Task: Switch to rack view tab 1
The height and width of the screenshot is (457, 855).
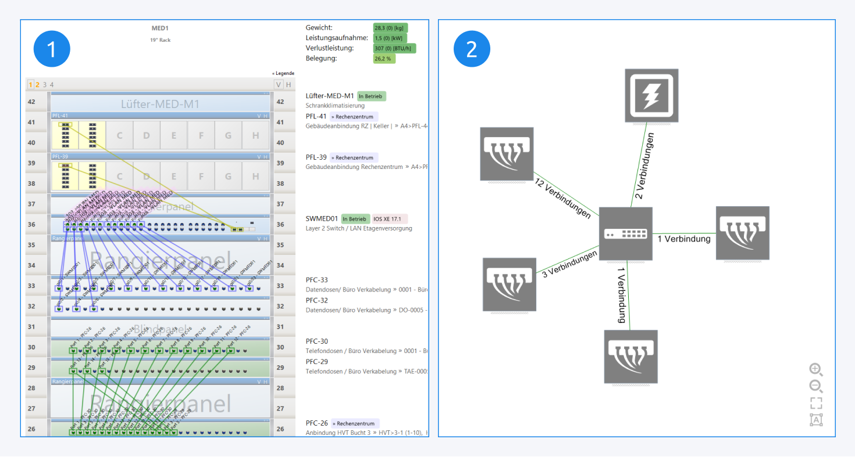Action: 30,85
